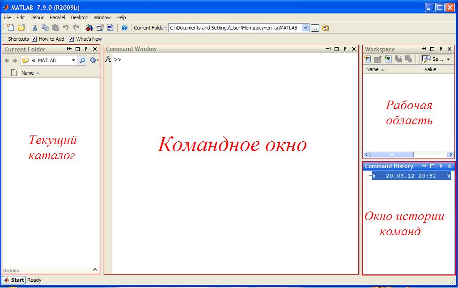The width and height of the screenshot is (458, 288).
Task: Click Workspace scrollbar right arrow
Action: click(x=451, y=155)
